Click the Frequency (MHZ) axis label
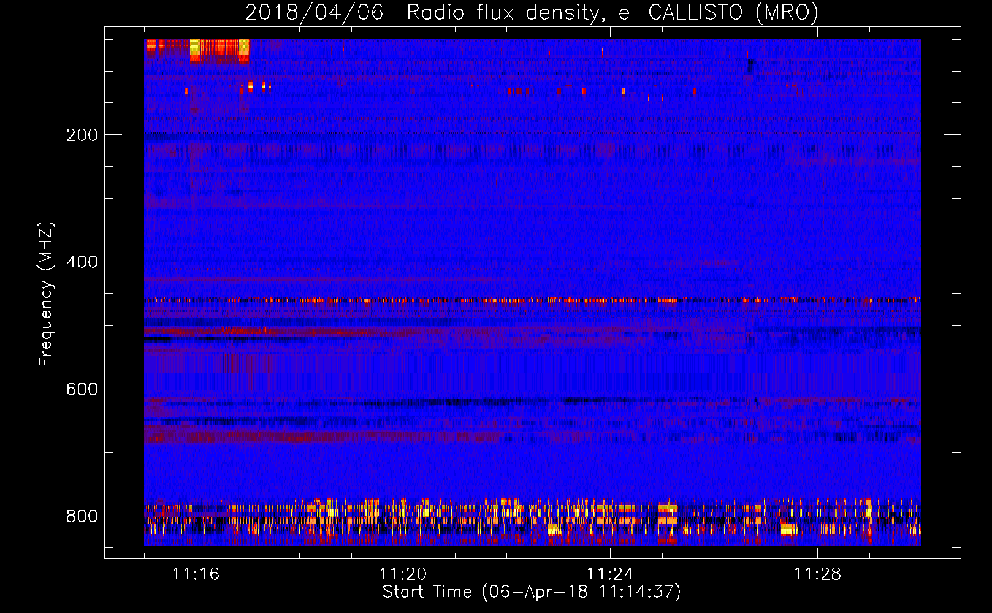The image size is (992, 613). pyautogui.click(x=46, y=294)
